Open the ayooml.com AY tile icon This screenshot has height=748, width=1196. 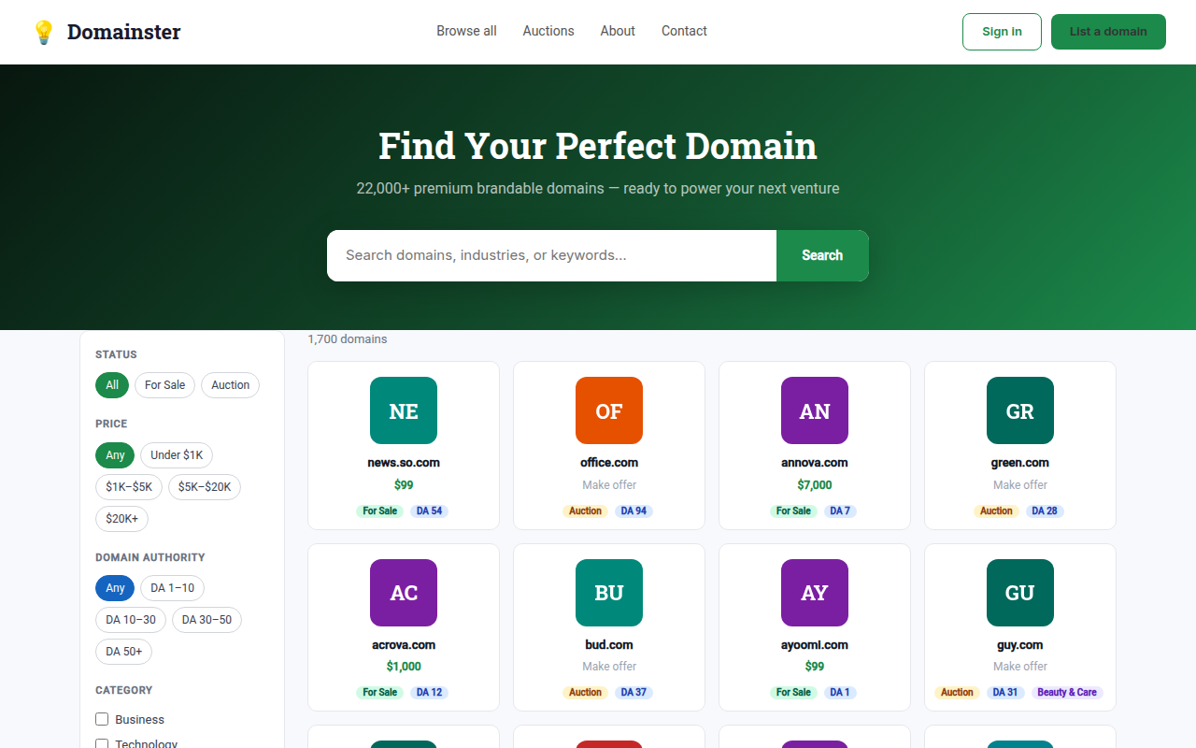pos(815,593)
